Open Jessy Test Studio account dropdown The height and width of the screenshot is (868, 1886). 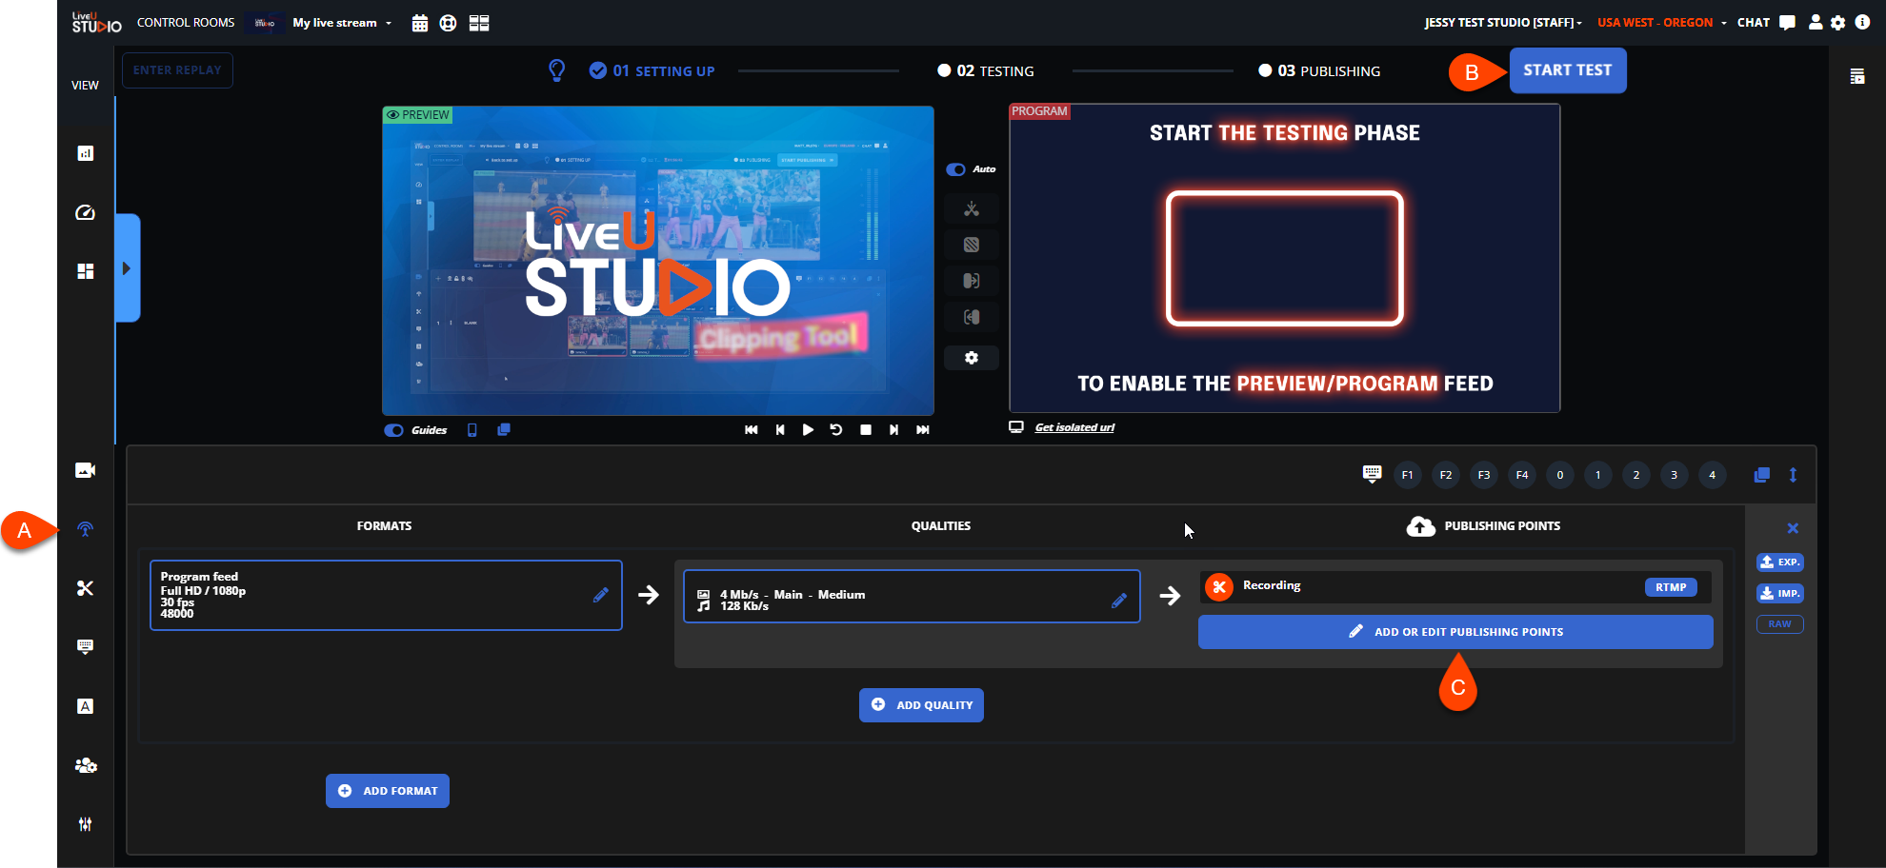pyautogui.click(x=1503, y=23)
